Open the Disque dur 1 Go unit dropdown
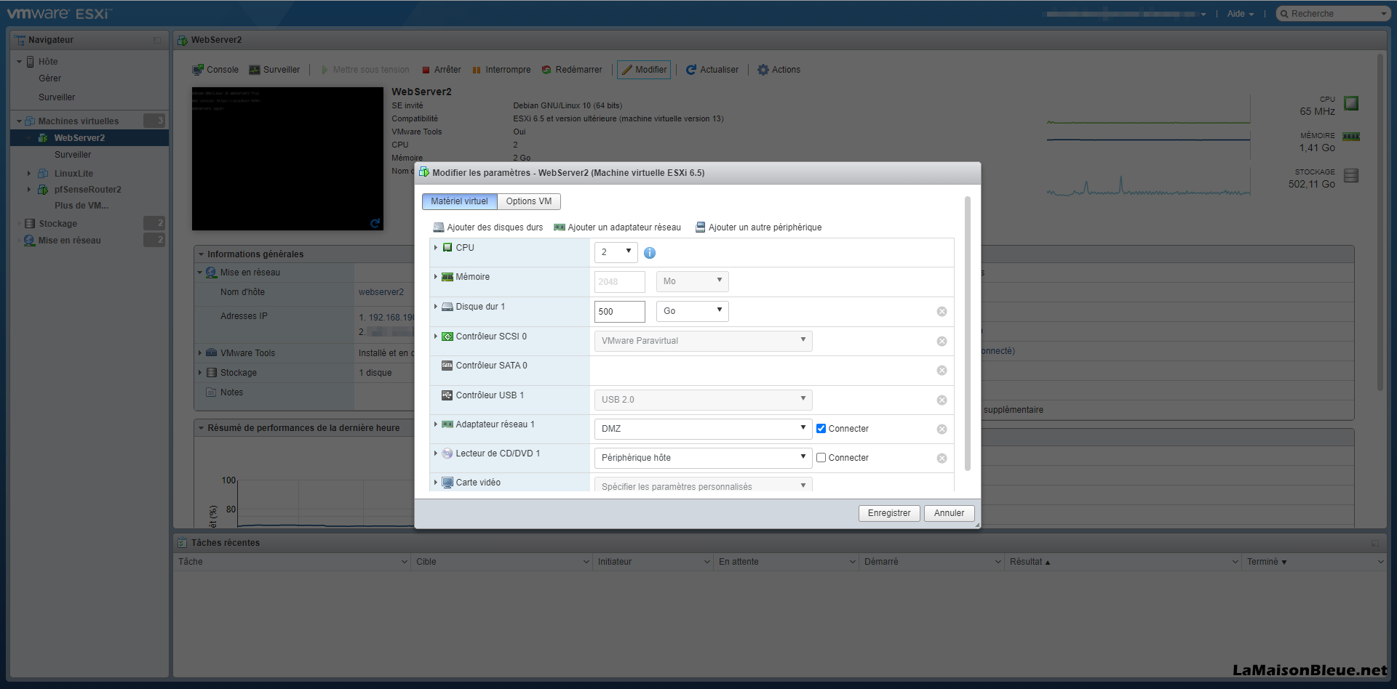The height and width of the screenshot is (689, 1397). pyautogui.click(x=693, y=311)
